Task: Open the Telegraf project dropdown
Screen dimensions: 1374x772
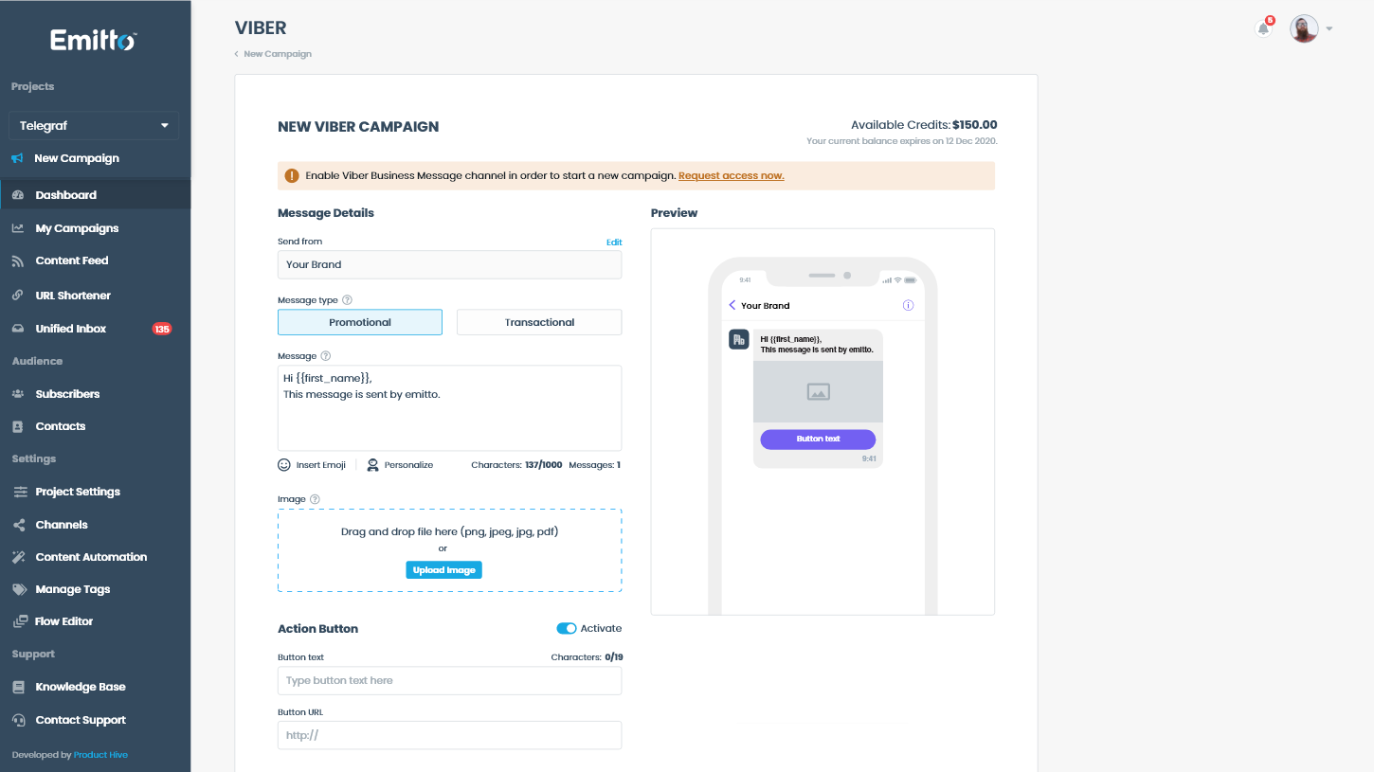Action: pyautogui.click(x=93, y=125)
